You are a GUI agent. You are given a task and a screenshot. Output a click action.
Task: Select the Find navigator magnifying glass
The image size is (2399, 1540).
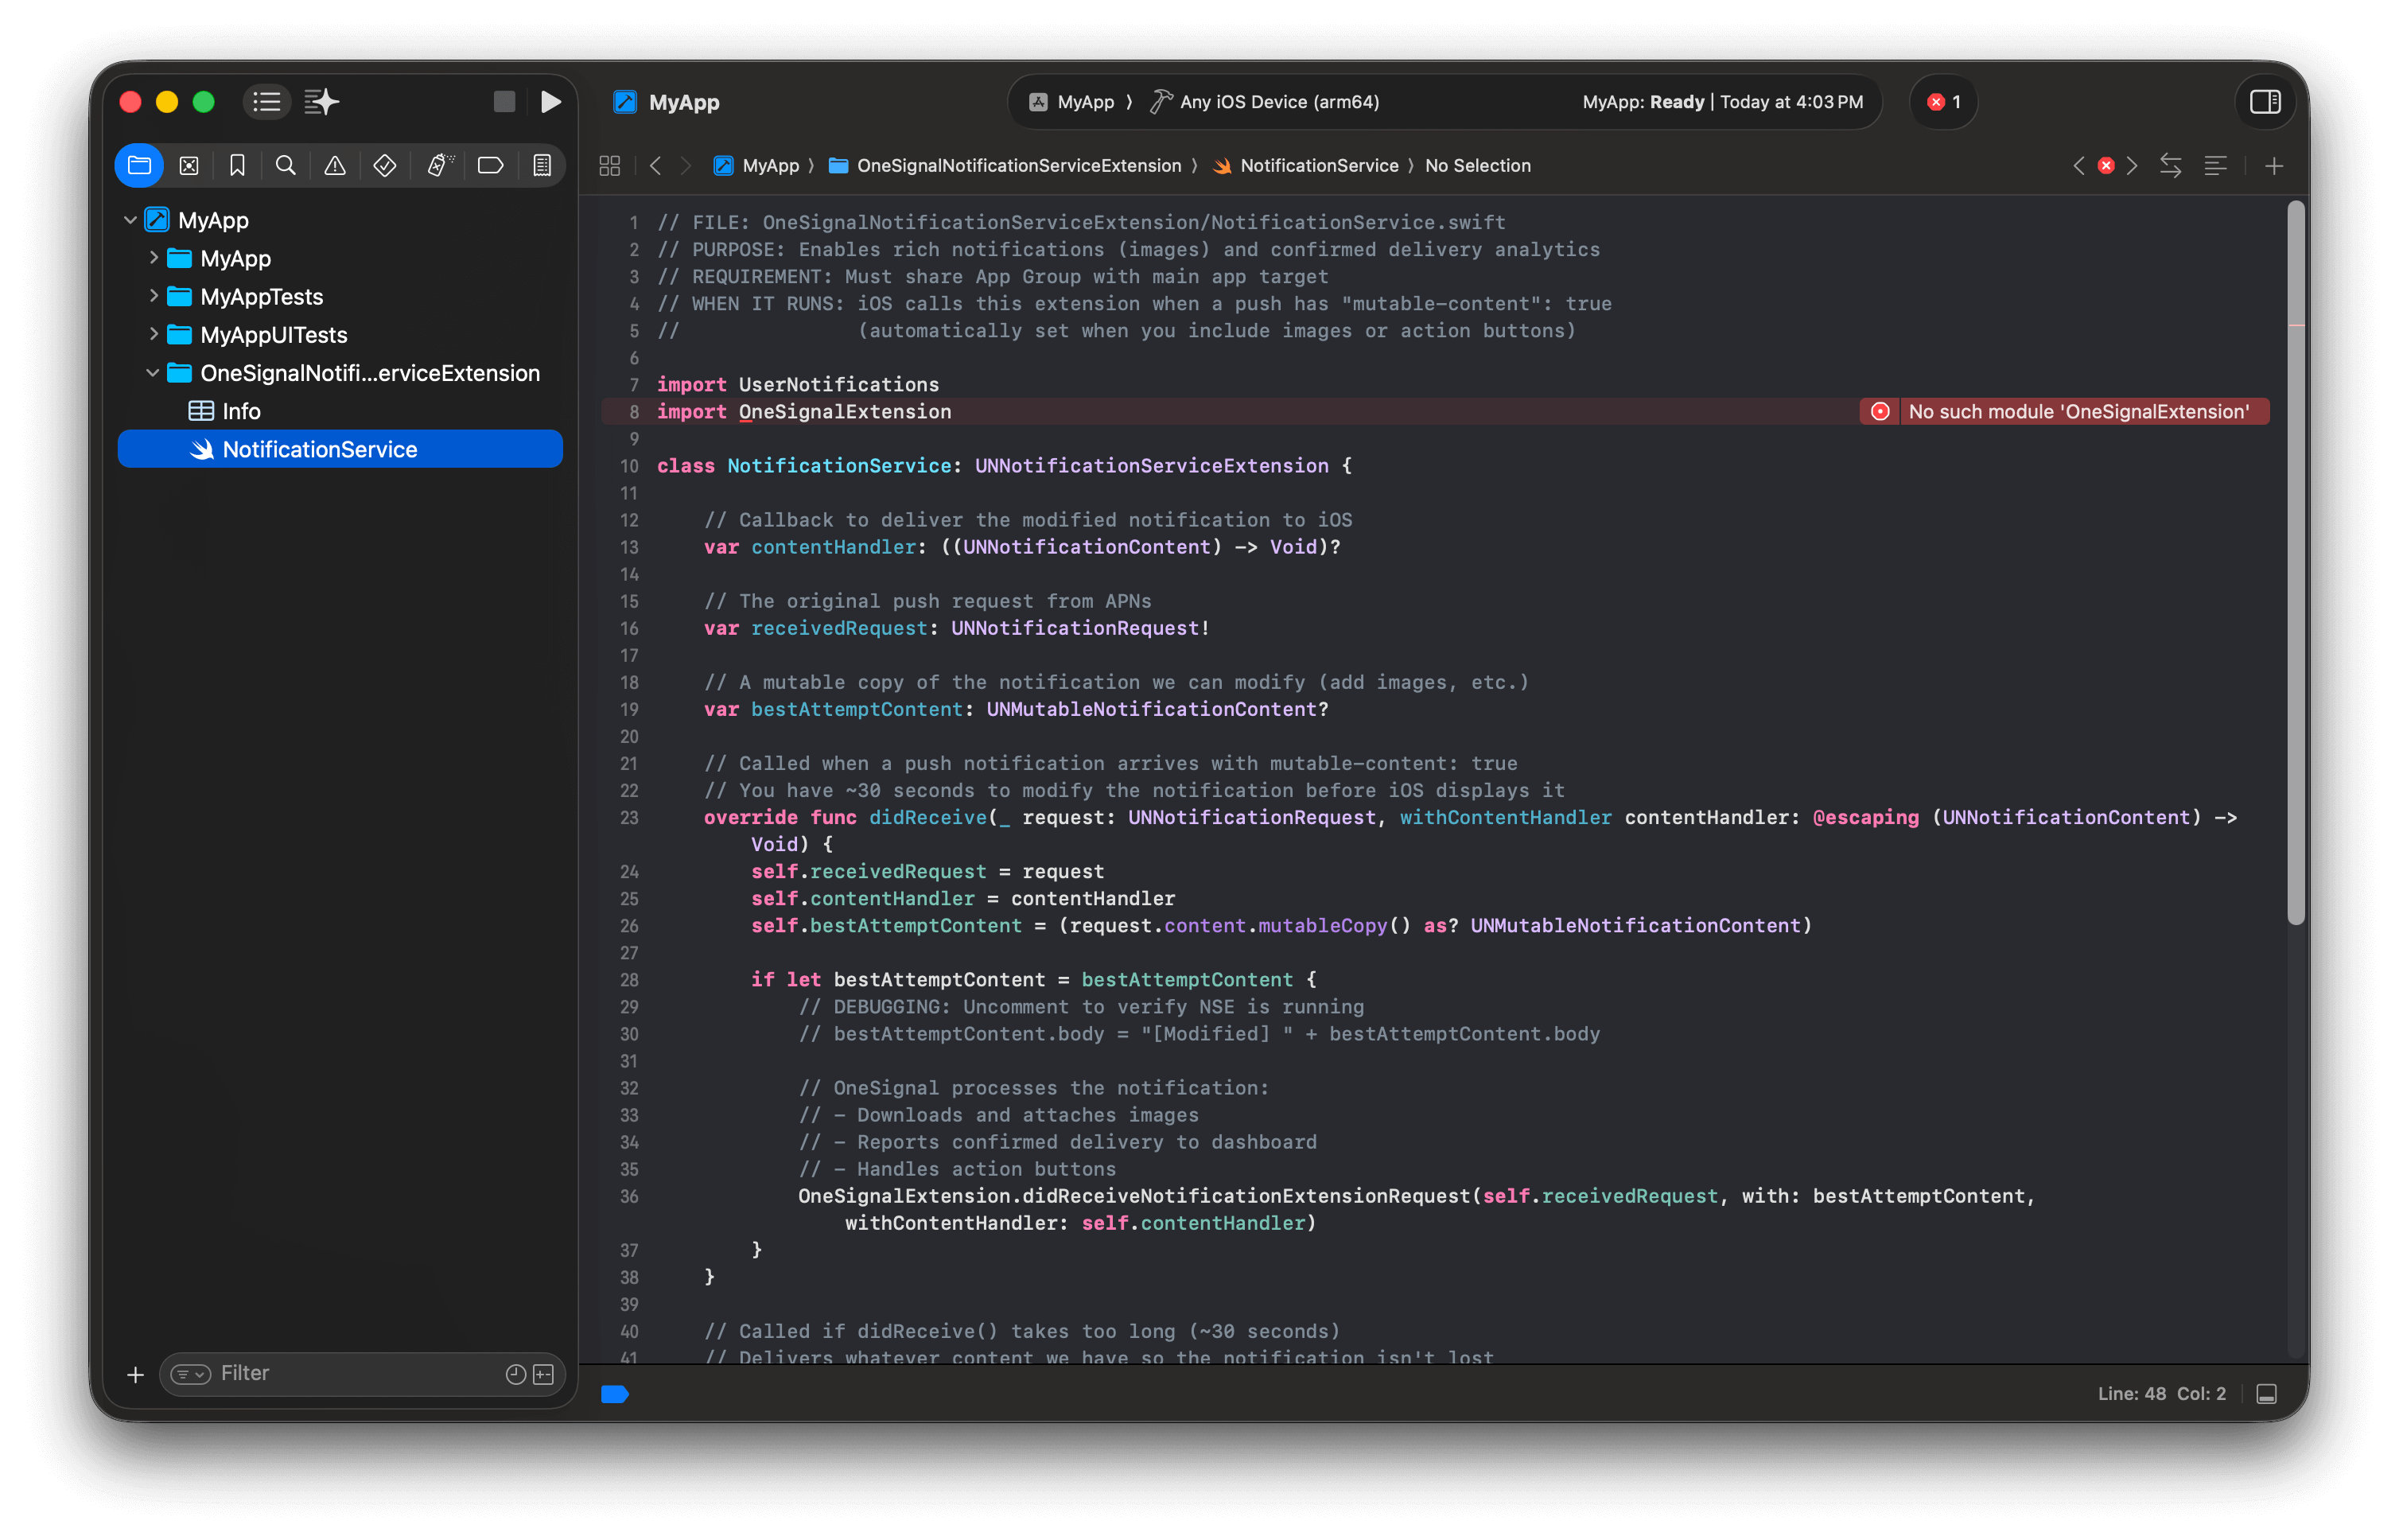(x=286, y=165)
